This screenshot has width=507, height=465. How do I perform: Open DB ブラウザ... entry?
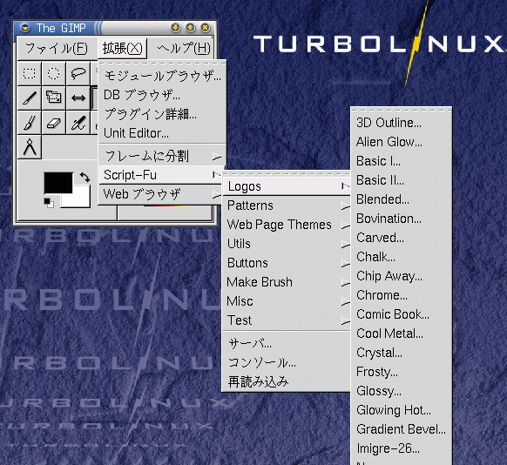162,95
